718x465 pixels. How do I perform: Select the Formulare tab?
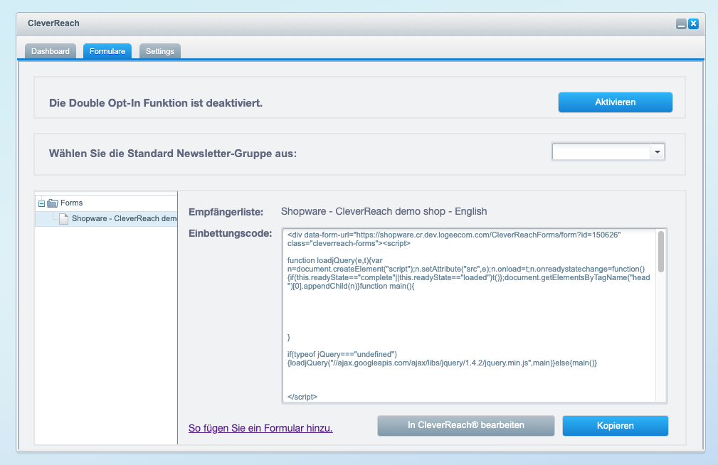tap(107, 51)
